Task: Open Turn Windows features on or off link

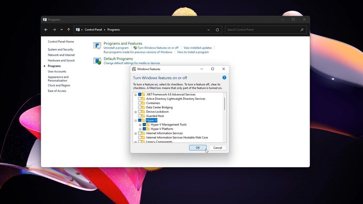Action: [158, 48]
